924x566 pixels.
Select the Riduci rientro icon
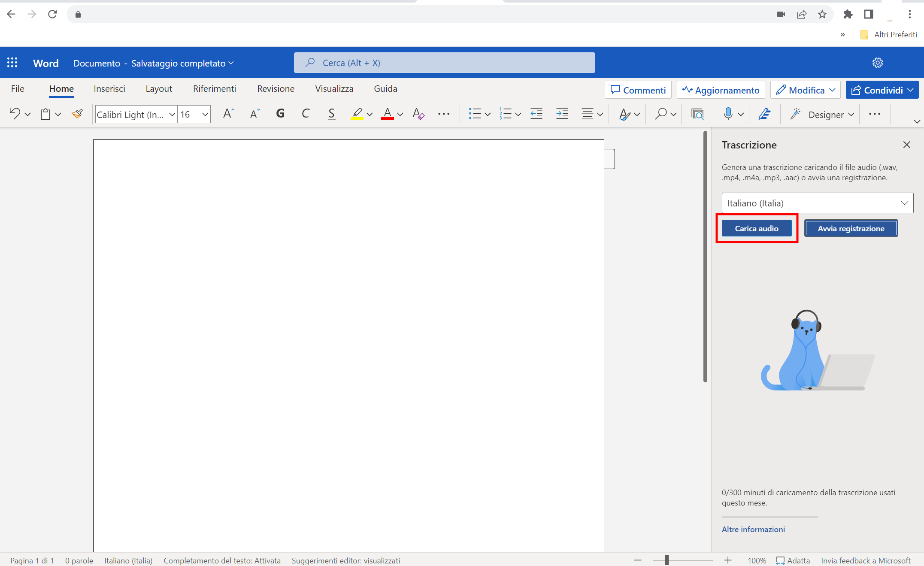click(536, 114)
